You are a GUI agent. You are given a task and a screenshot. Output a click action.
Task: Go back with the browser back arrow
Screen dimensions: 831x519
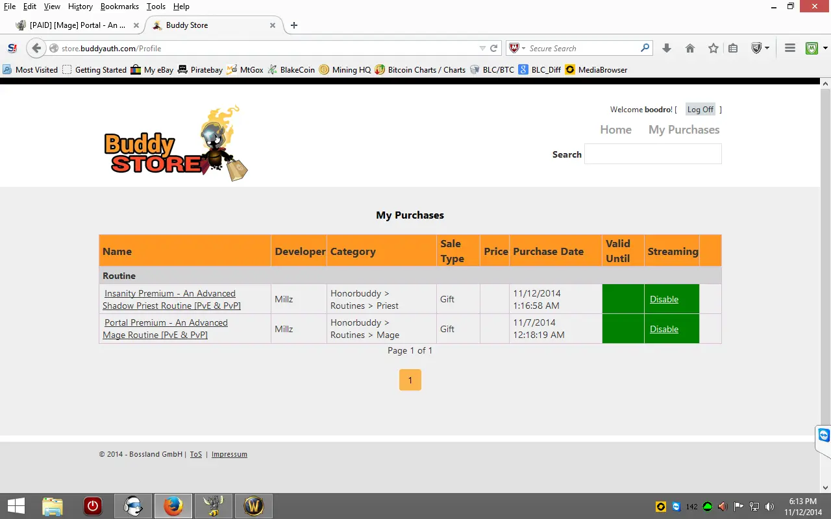coord(36,48)
